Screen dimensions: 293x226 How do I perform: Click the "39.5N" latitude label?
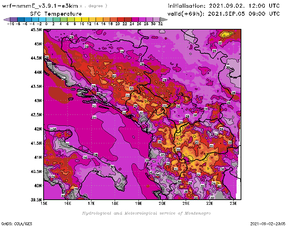(x=36, y=200)
